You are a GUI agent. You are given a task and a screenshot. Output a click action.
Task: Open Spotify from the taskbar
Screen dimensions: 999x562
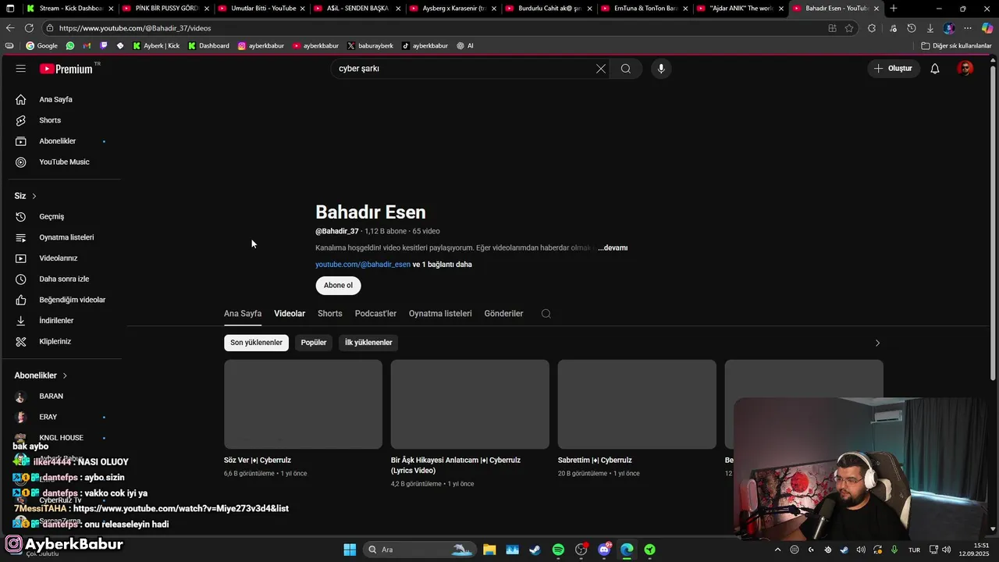coord(558,550)
